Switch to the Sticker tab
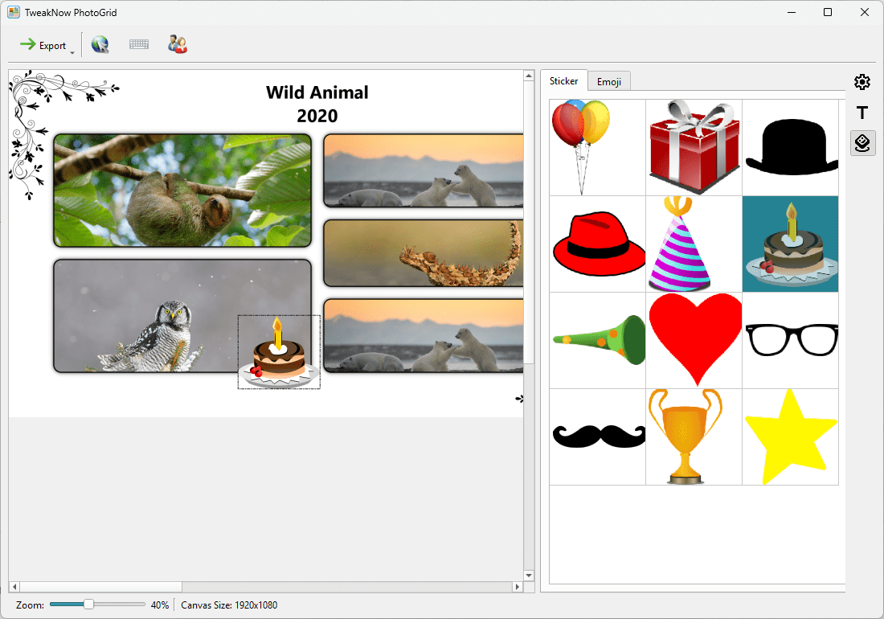 coord(563,81)
